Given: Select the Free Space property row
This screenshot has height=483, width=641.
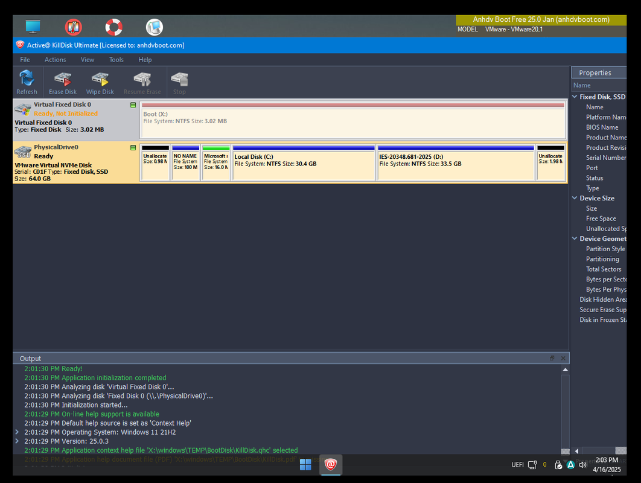Looking at the screenshot, I should (599, 219).
